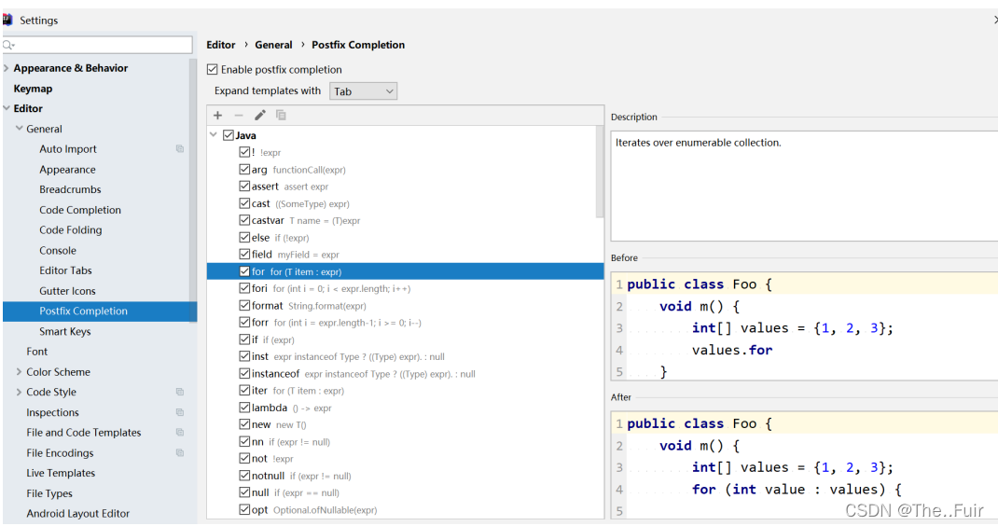Screen dimensions: 998x526
Task: Select Live Templates settings page
Action: pos(61,473)
